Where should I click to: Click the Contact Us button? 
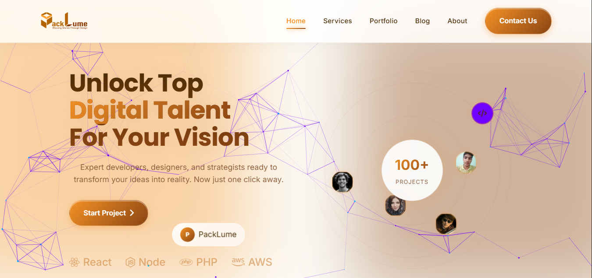click(518, 21)
